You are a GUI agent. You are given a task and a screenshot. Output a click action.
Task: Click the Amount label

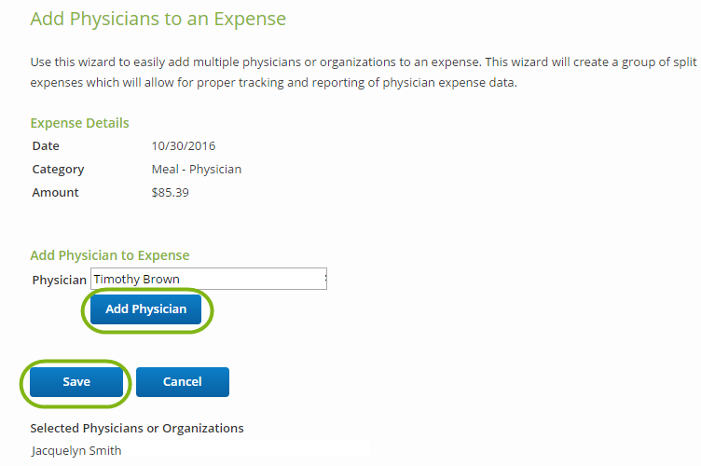pos(56,193)
